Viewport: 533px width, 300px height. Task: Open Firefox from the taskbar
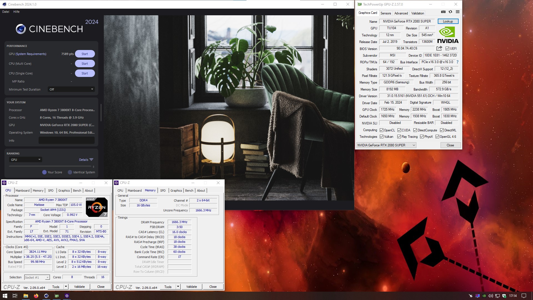click(x=36, y=296)
